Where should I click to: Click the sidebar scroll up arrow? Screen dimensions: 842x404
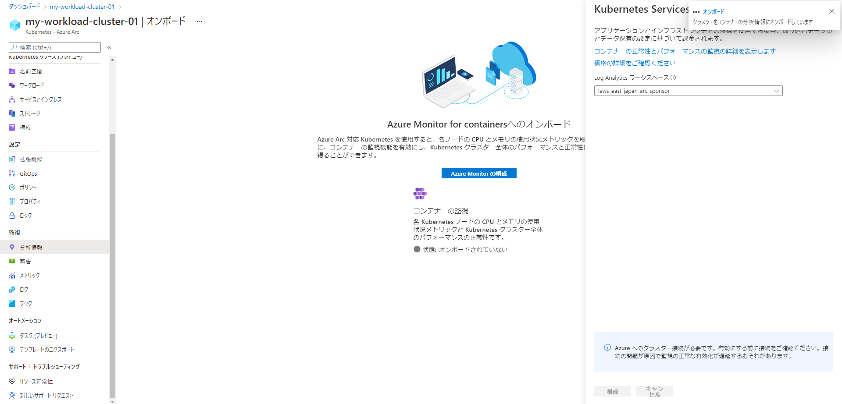(x=112, y=60)
